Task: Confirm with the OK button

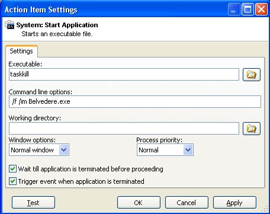Action: (x=139, y=203)
